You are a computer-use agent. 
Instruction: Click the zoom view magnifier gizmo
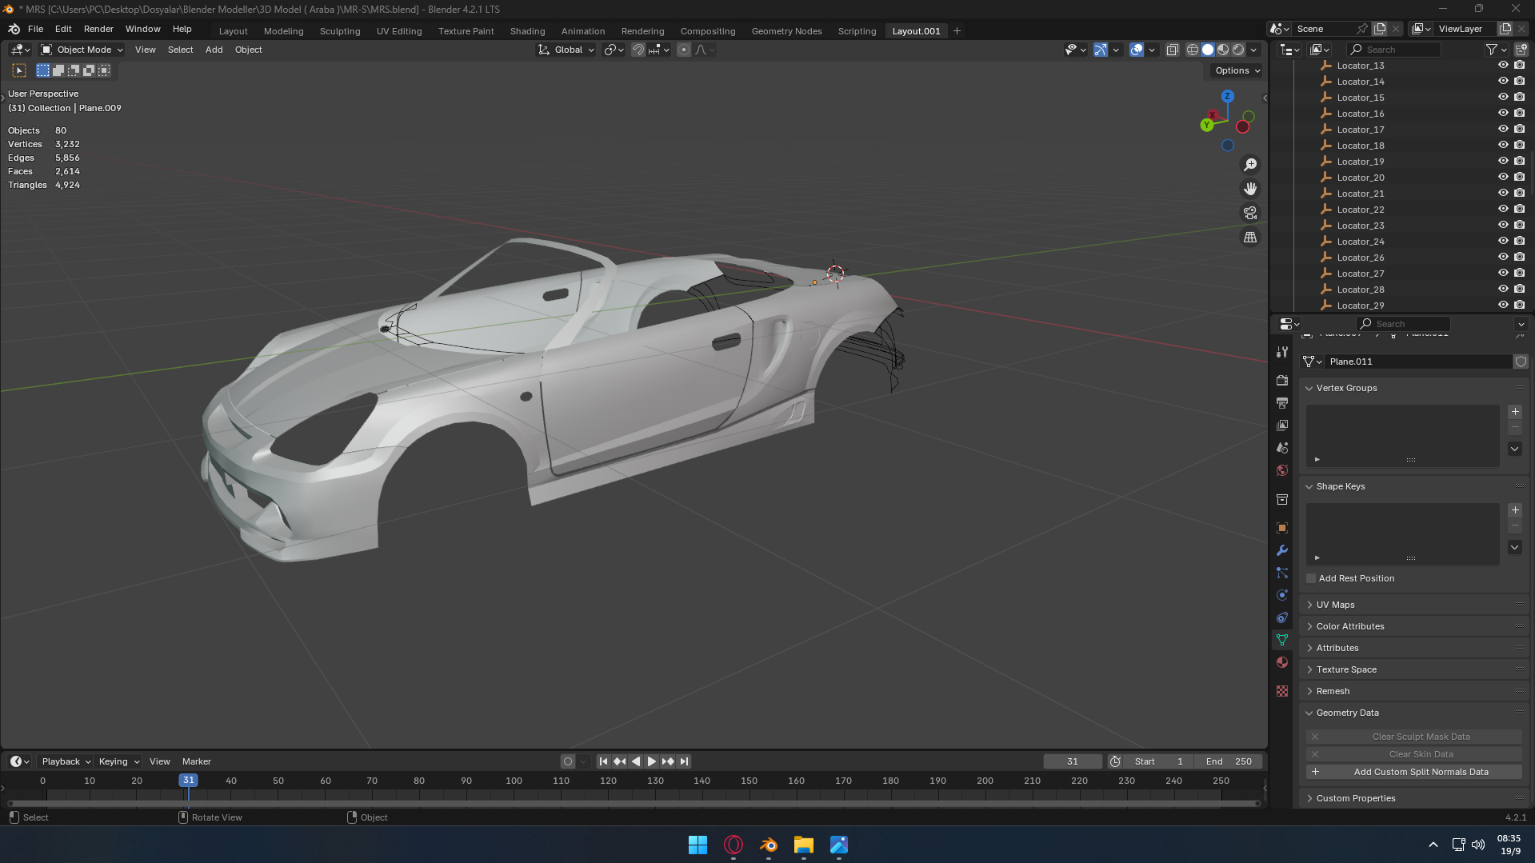pos(1249,165)
